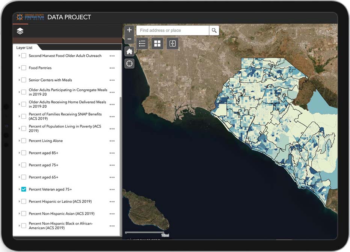
Task: Open the basemap gallery grid icon
Action: [157, 44]
